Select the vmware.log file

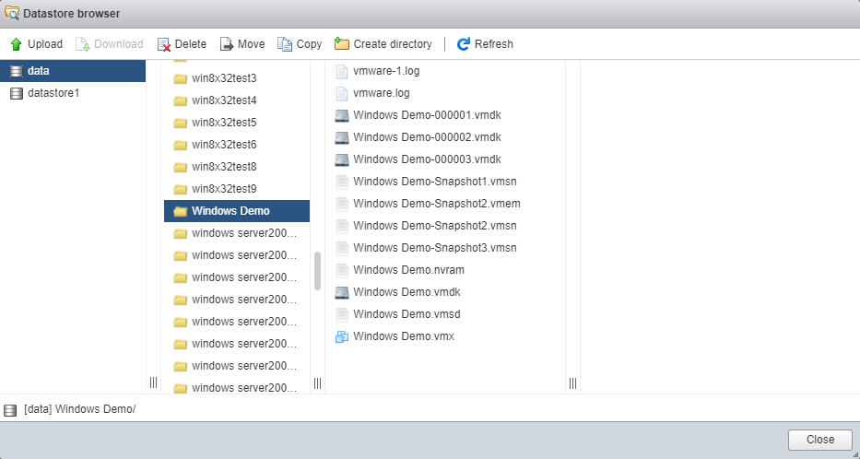(x=381, y=93)
